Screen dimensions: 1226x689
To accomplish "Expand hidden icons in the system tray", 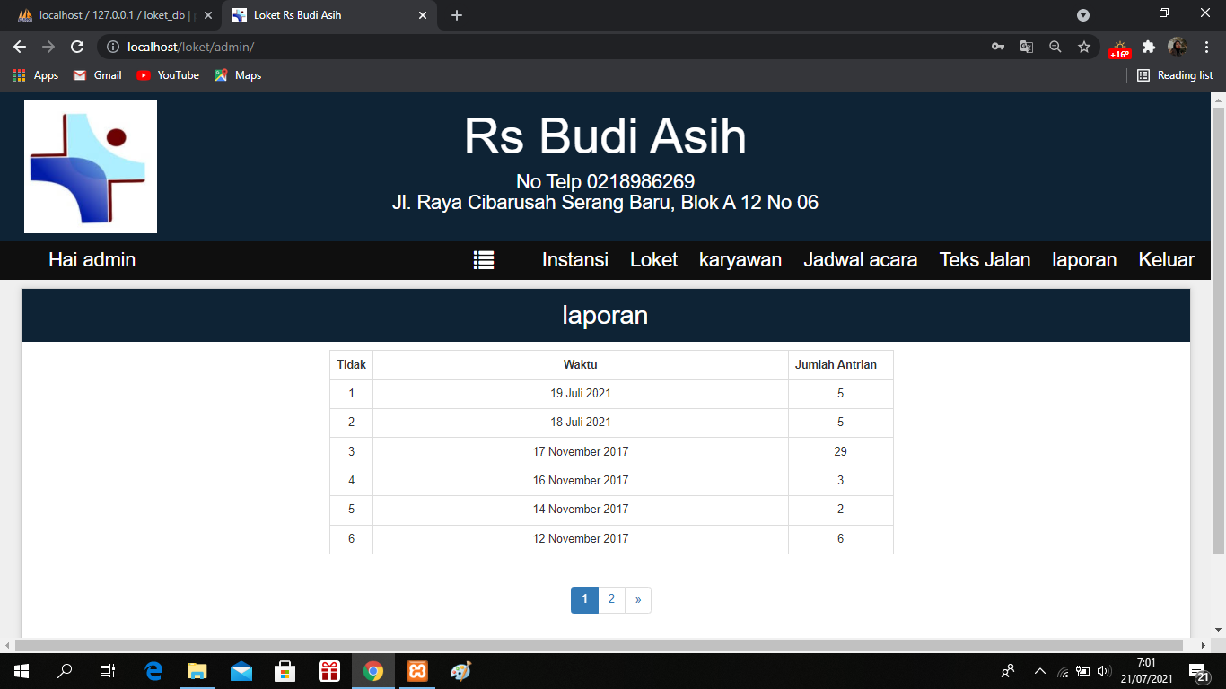I will click(x=1038, y=671).
